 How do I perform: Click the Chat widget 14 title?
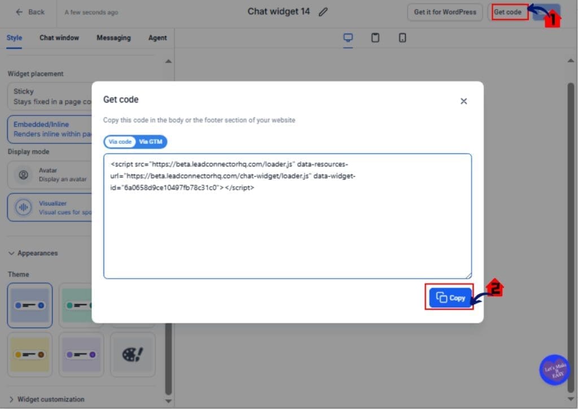(x=279, y=12)
